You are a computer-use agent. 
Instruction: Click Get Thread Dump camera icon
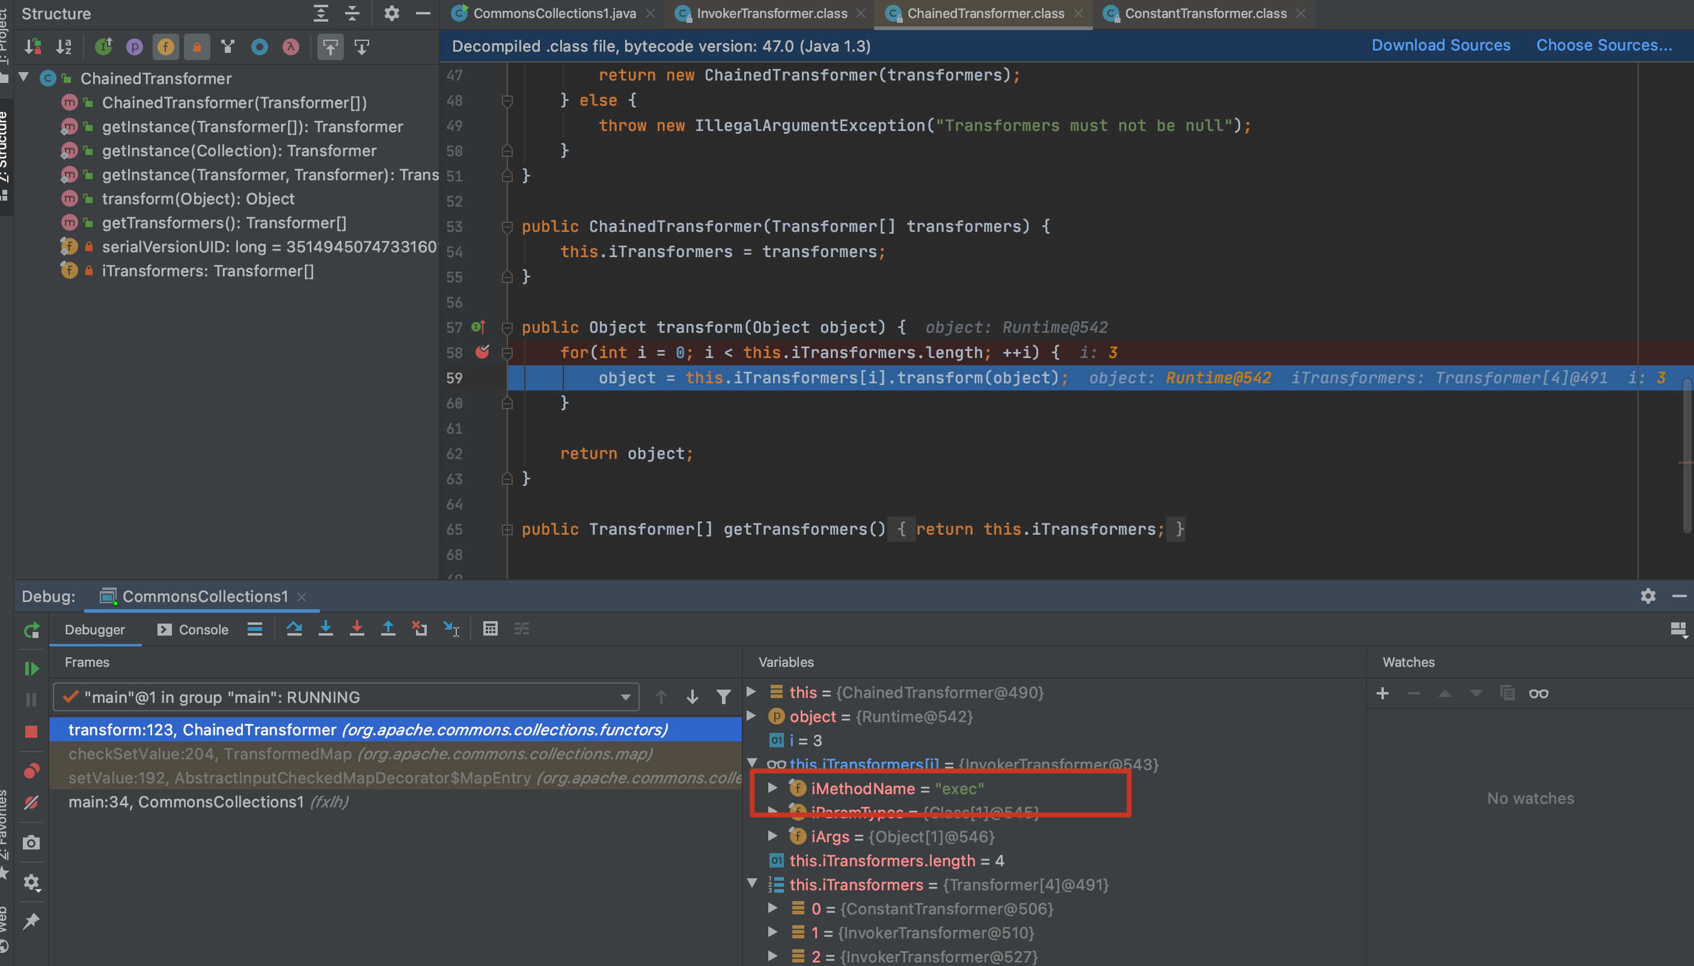click(31, 843)
